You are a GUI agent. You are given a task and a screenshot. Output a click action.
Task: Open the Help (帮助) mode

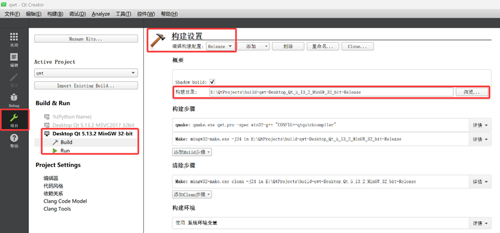click(14, 140)
